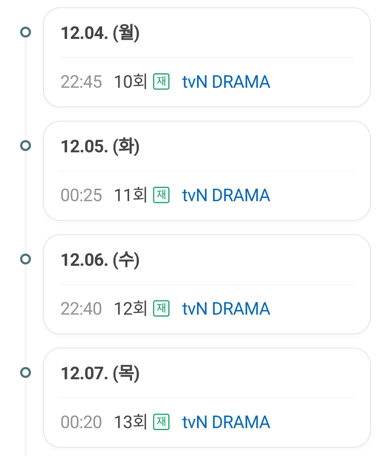Screen dimensions: 391x456
Task: Click the 12.05. (화) date heading
Action: [100, 146]
